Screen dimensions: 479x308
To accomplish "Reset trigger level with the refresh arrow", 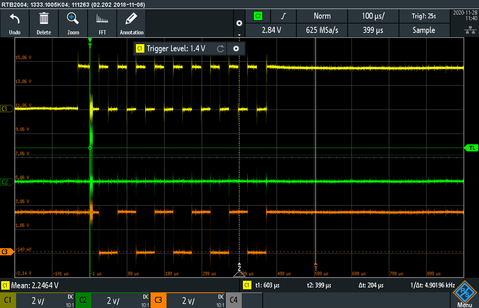I will click(220, 48).
